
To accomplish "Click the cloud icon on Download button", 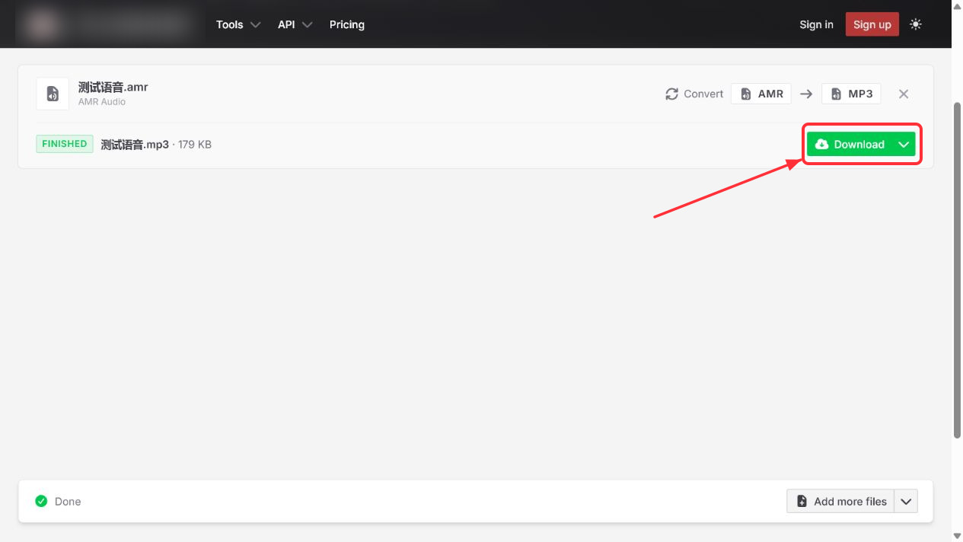I will point(821,144).
